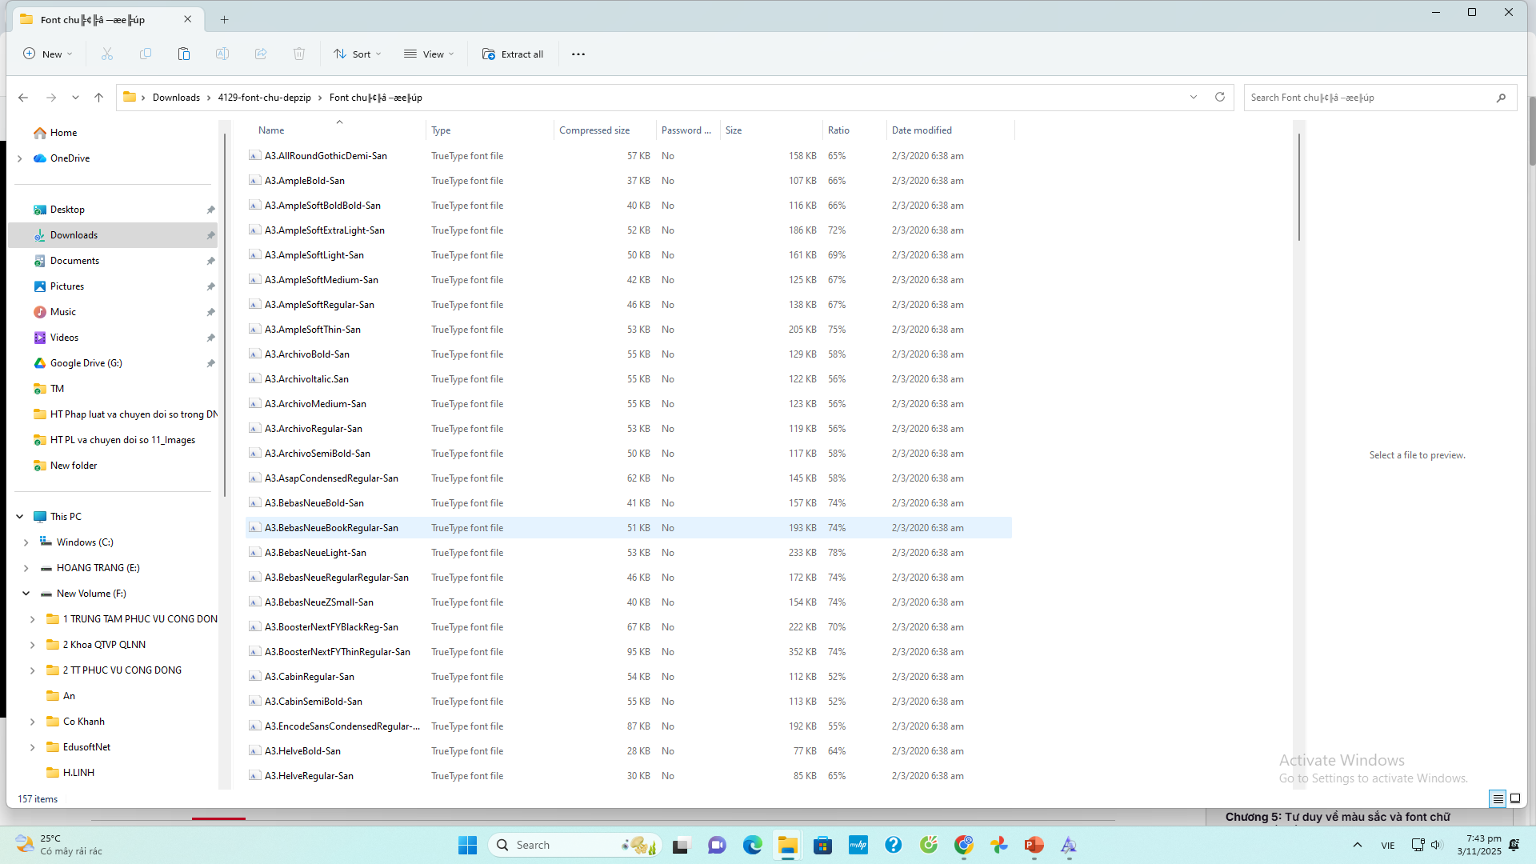Open the Sort dropdown menu
Screen dimensions: 1536x864
(357, 54)
